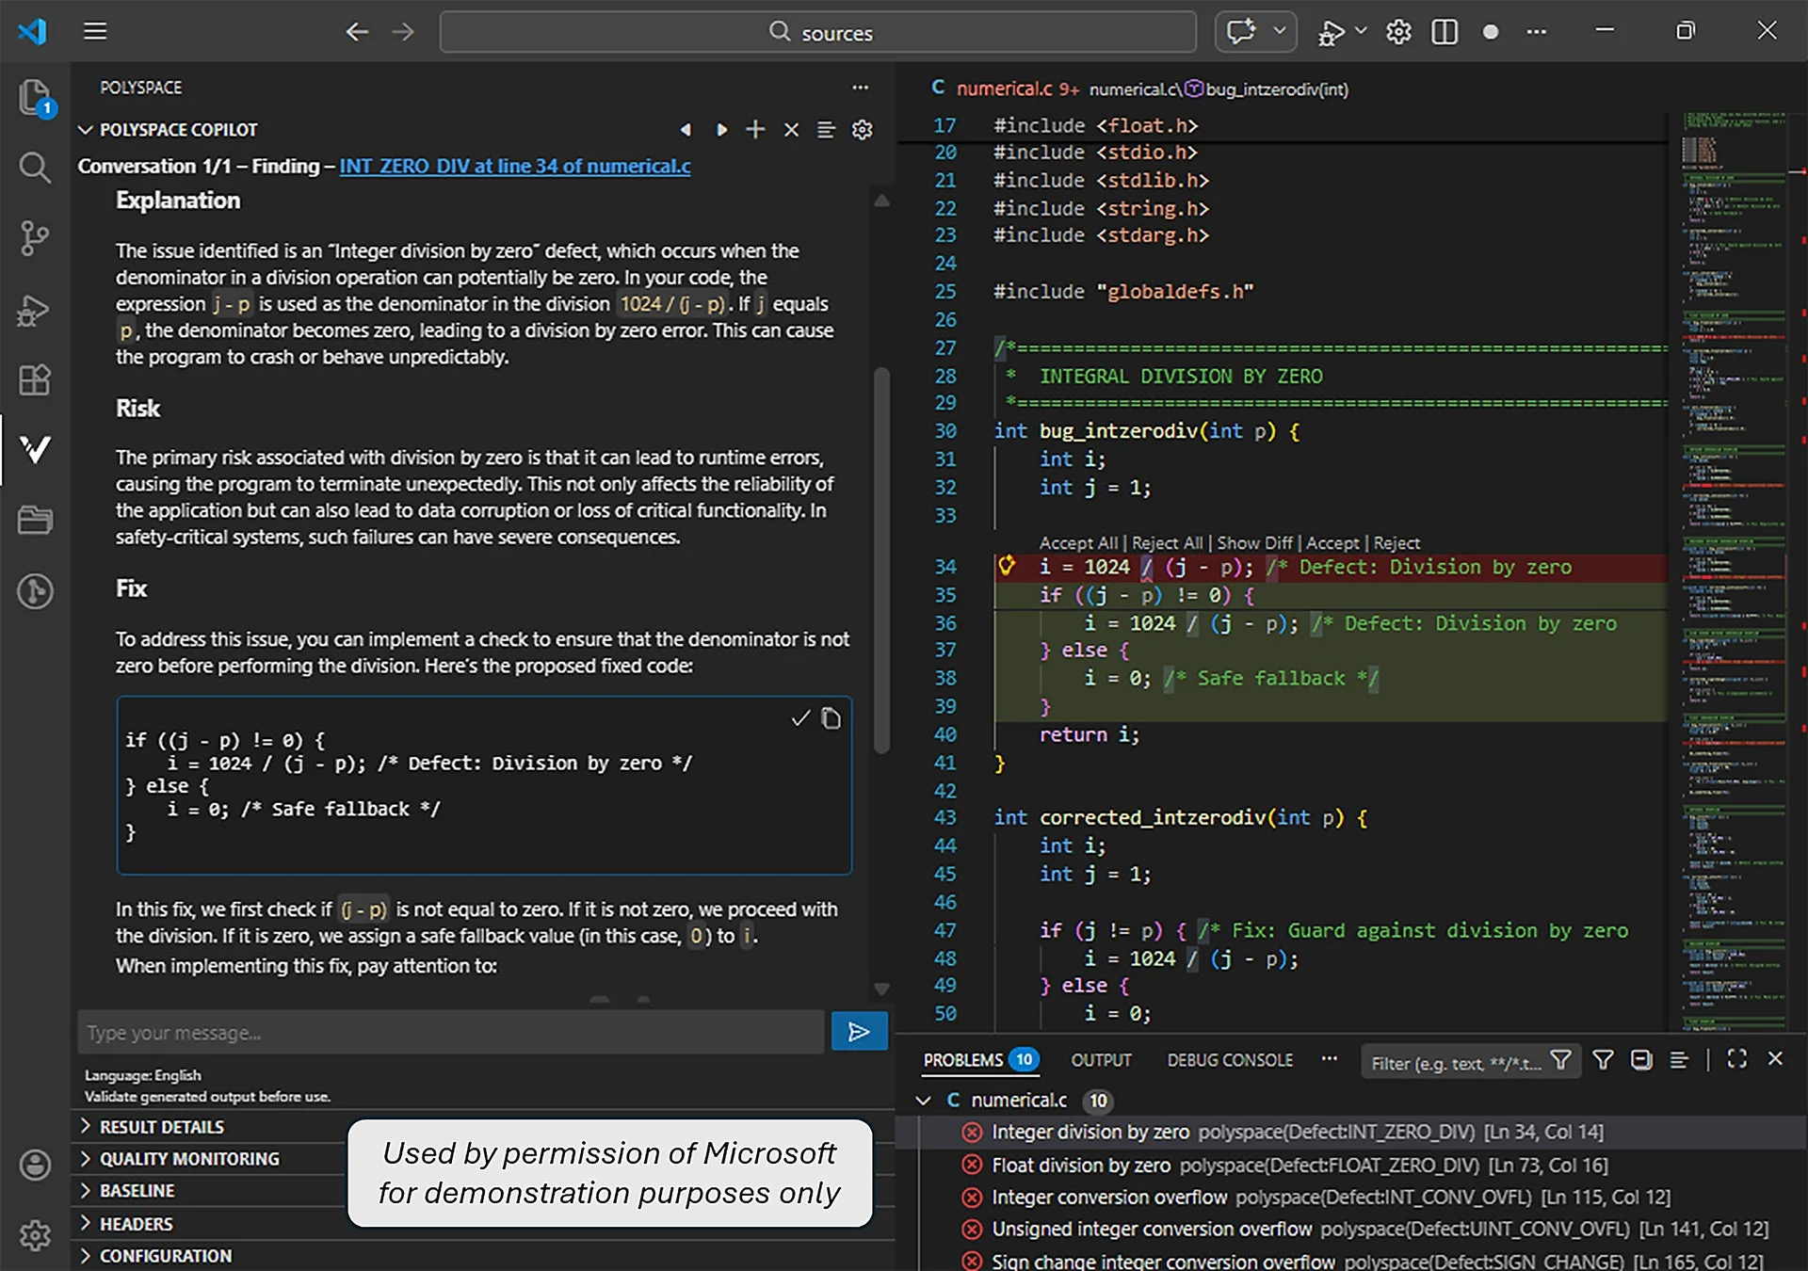1808x1271 pixels.
Task: Toggle the secondary side bar layout
Action: tap(1444, 31)
